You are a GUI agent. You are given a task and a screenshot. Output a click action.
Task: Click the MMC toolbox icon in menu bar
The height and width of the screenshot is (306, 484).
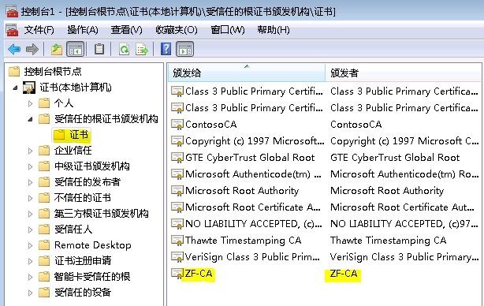pyautogui.click(x=13, y=30)
